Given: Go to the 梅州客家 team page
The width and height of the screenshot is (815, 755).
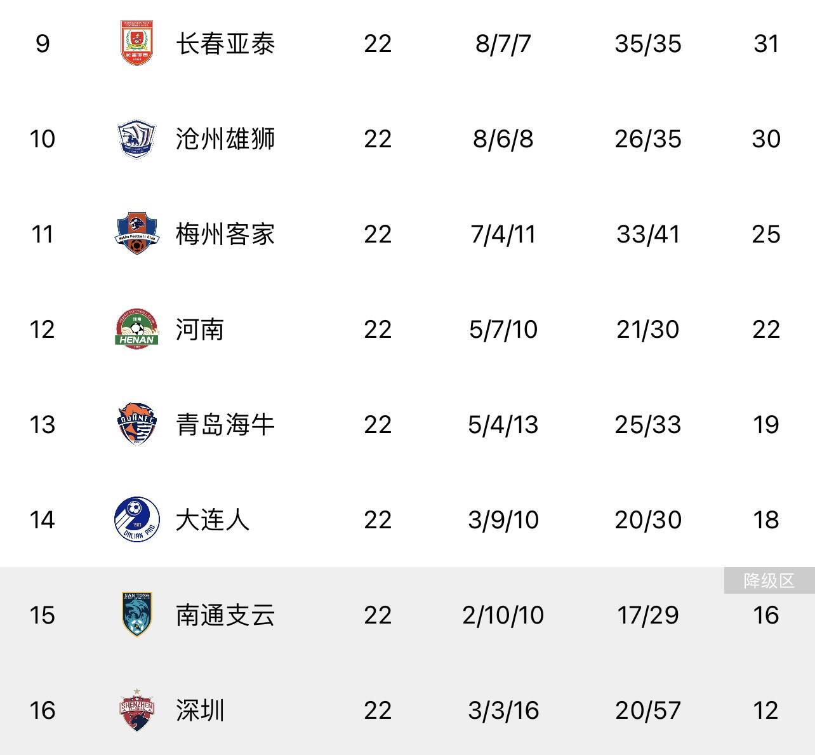Looking at the screenshot, I should tap(225, 234).
